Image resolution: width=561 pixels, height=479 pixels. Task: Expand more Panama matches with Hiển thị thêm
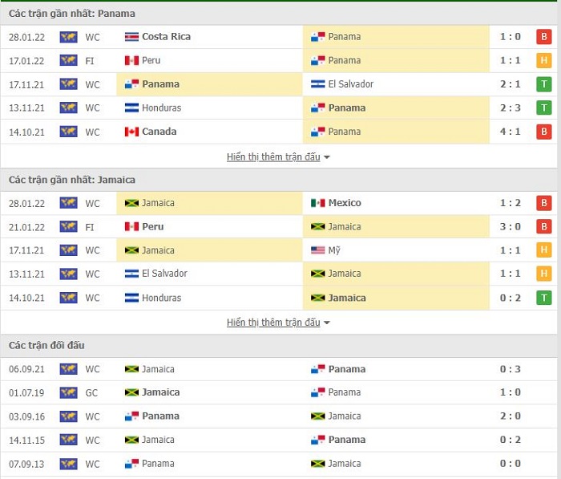[x=272, y=157]
